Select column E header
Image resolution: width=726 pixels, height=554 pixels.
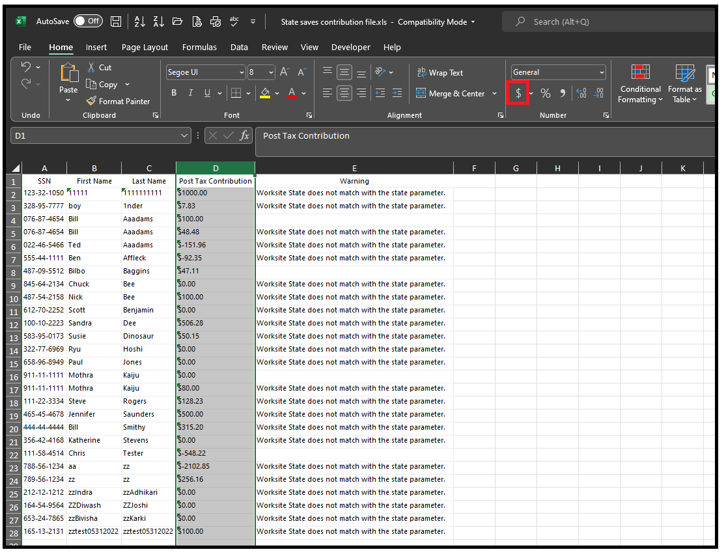pos(354,168)
